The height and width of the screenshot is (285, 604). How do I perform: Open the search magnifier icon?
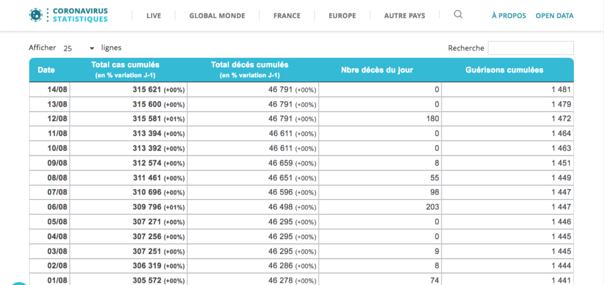458,15
